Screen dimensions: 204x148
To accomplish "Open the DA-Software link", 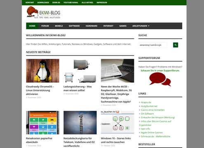I will coord(147,114).
